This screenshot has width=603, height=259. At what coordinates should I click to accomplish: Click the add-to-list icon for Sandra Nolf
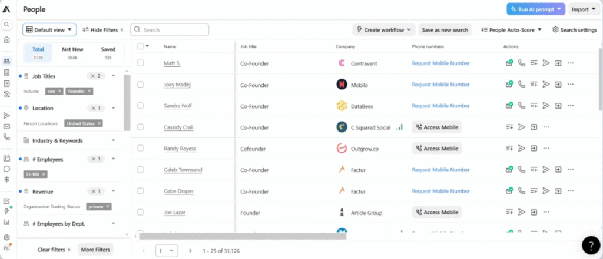tap(534, 106)
